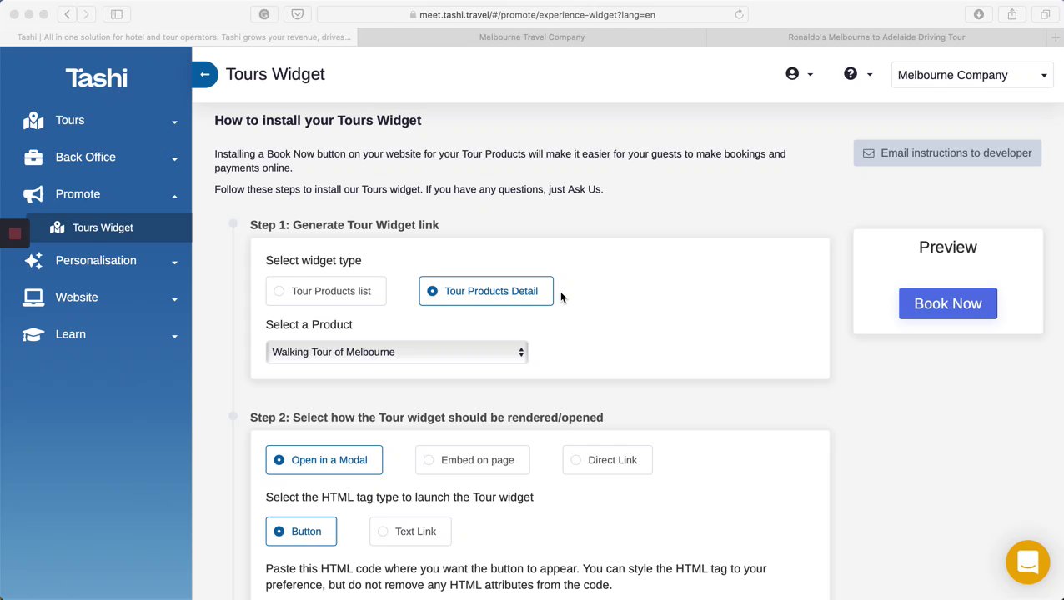Image resolution: width=1064 pixels, height=600 pixels.
Task: Click the Book Now preview button
Action: pos(947,303)
